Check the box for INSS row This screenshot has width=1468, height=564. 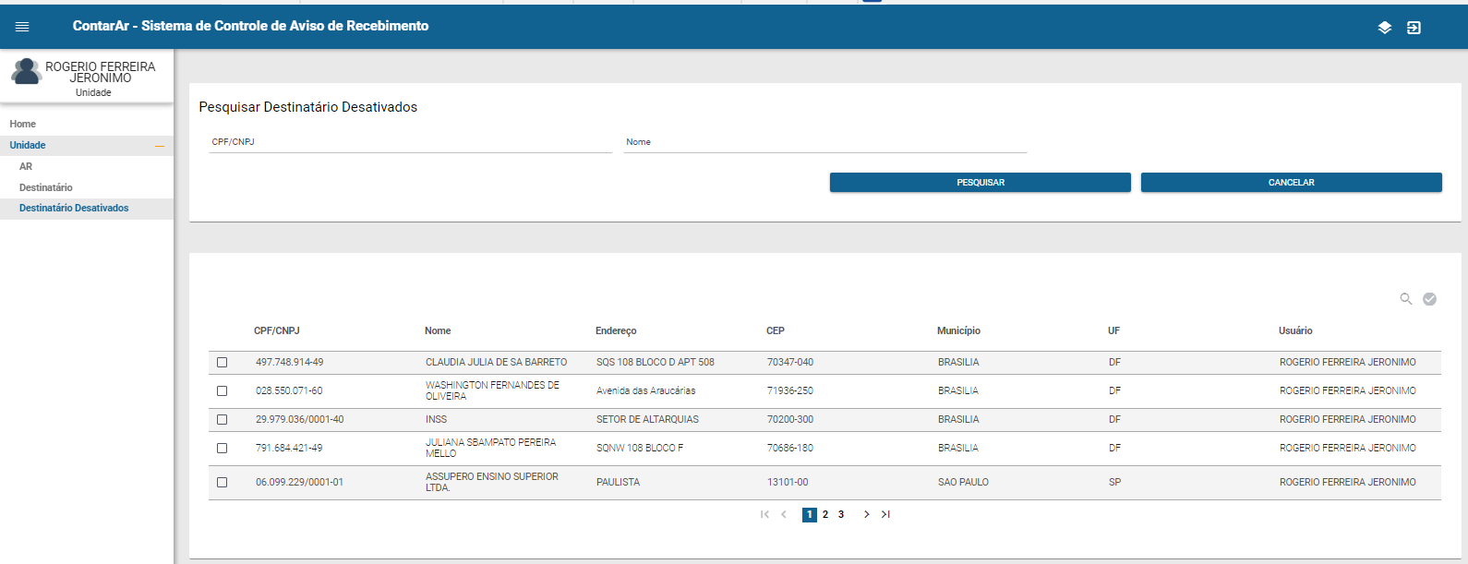click(222, 420)
